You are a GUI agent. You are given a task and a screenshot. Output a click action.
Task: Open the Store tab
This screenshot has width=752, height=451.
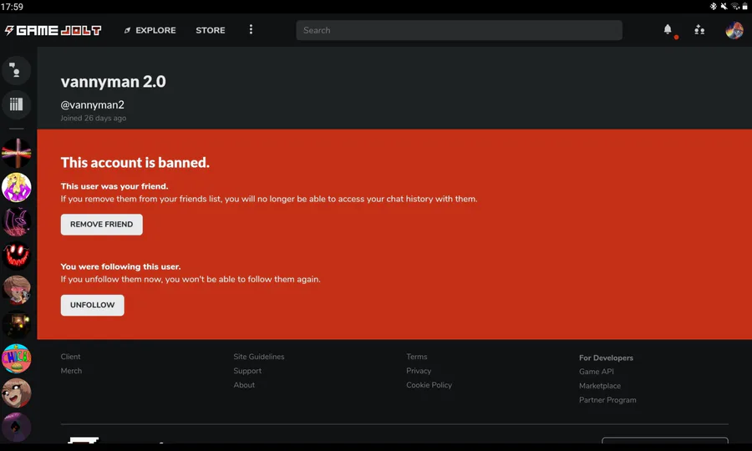(211, 30)
